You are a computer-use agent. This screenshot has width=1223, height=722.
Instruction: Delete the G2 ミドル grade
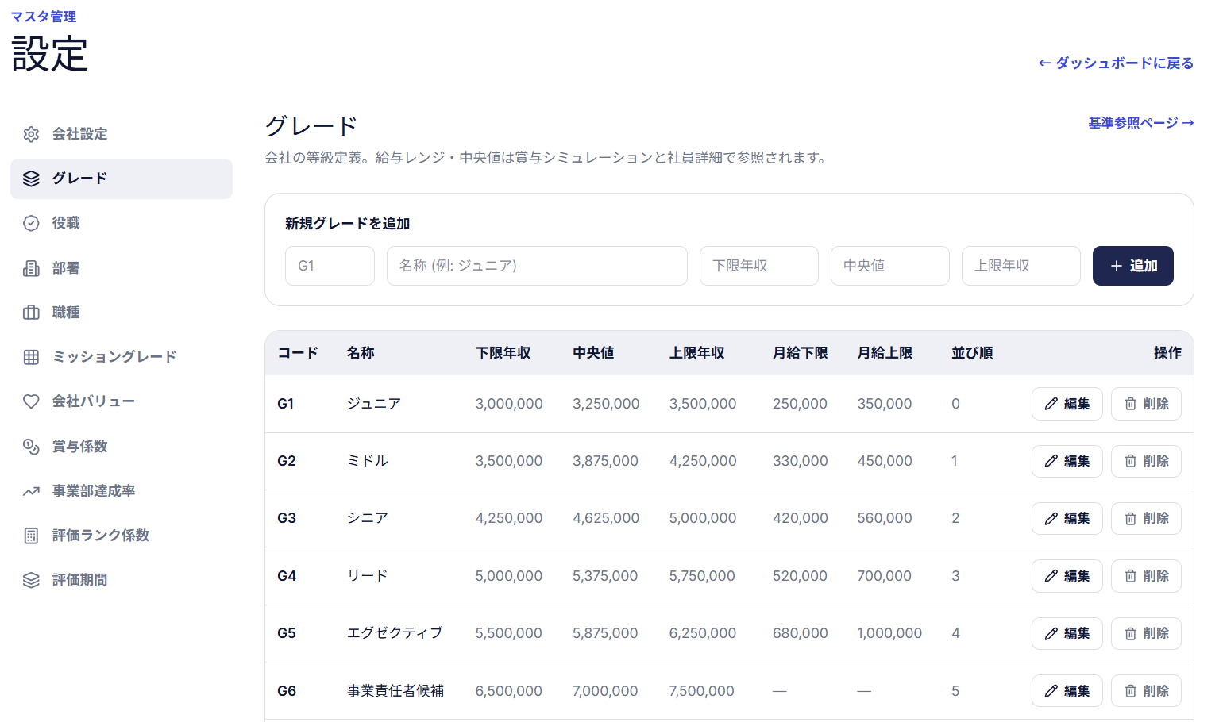[1146, 461]
